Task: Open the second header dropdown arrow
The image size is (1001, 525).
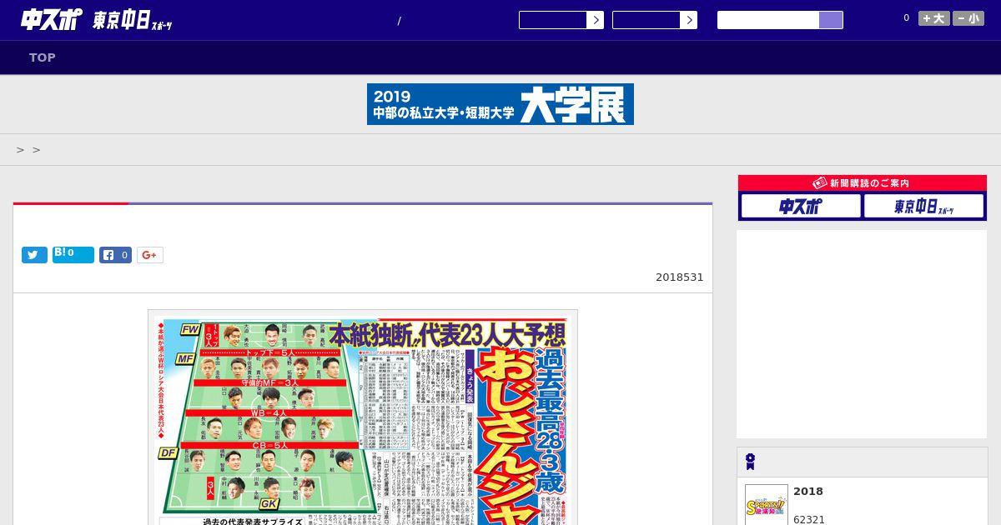Action: pos(688,20)
